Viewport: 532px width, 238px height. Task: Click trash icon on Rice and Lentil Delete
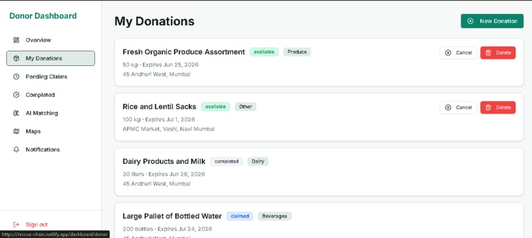pyautogui.click(x=488, y=107)
